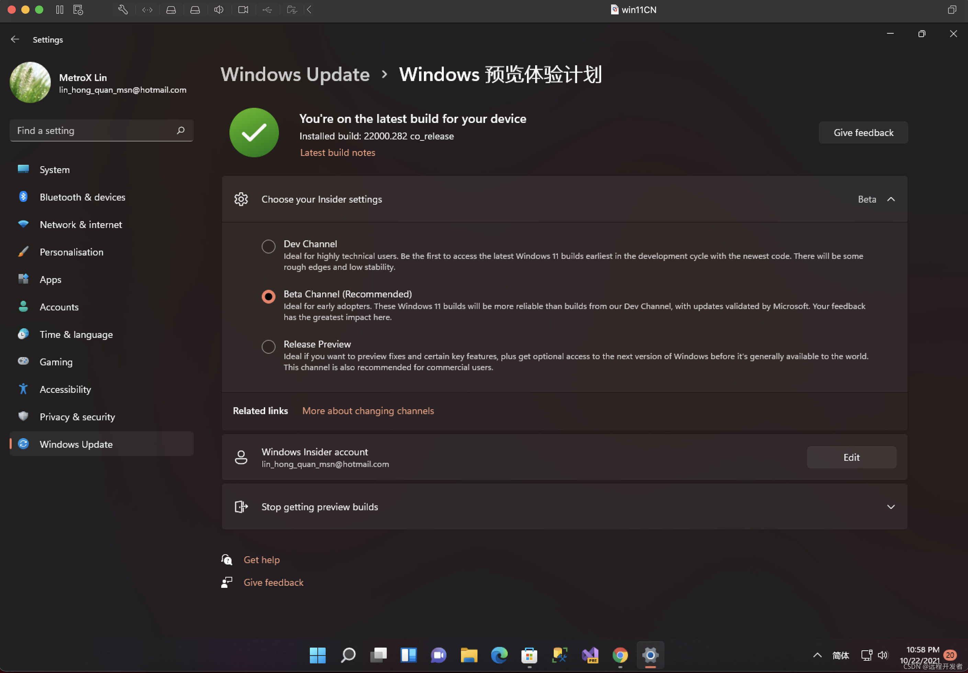Click the volume icon in system tray
The height and width of the screenshot is (673, 968).
point(883,654)
